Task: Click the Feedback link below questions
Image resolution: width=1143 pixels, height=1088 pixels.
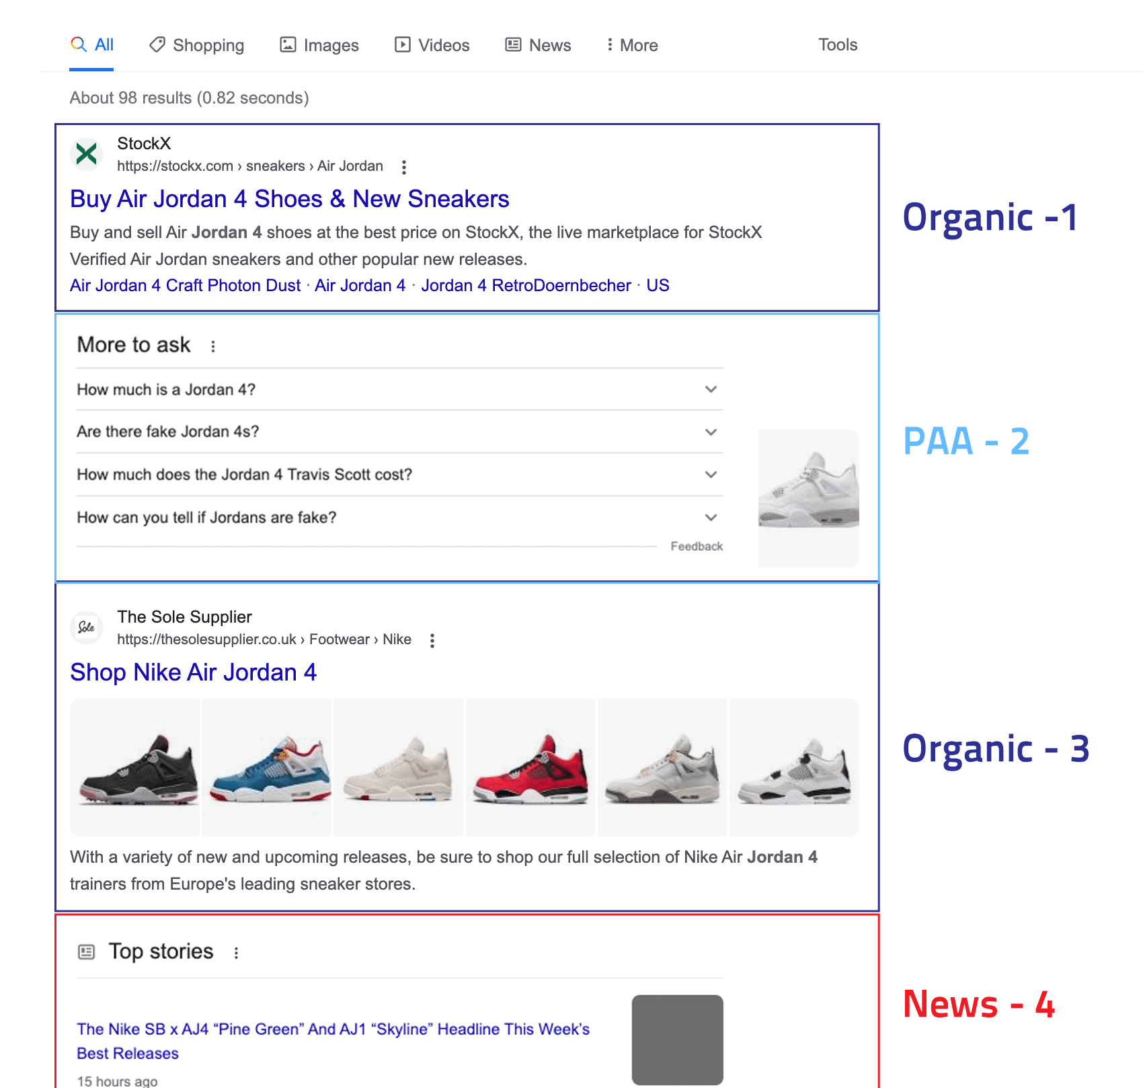Action: click(697, 546)
